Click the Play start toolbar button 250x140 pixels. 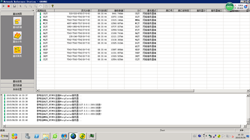pyautogui.click(x=4, y=6)
